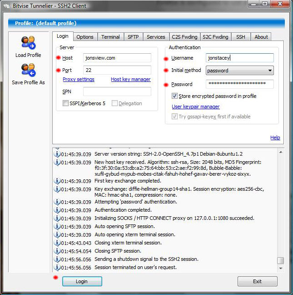Click info icon beside New host key received entry
Viewport: 293px width, 295px height.
57,162
